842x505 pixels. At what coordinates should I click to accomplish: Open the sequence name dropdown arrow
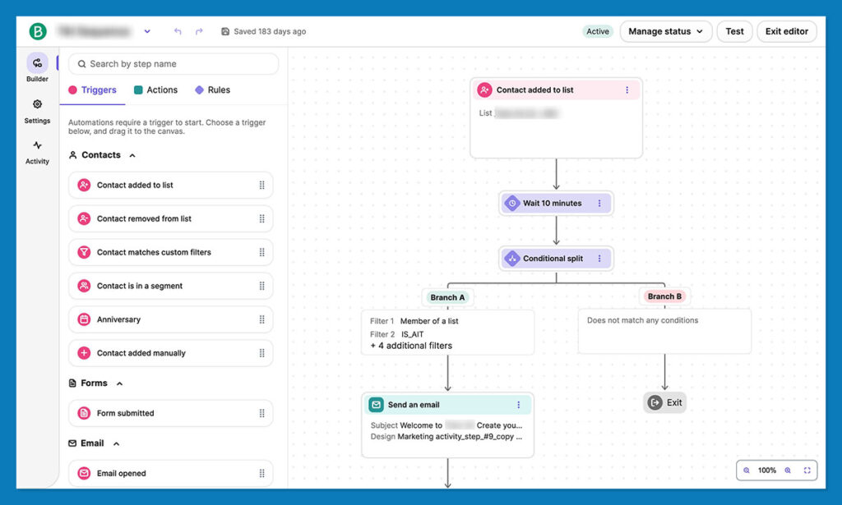(x=147, y=31)
